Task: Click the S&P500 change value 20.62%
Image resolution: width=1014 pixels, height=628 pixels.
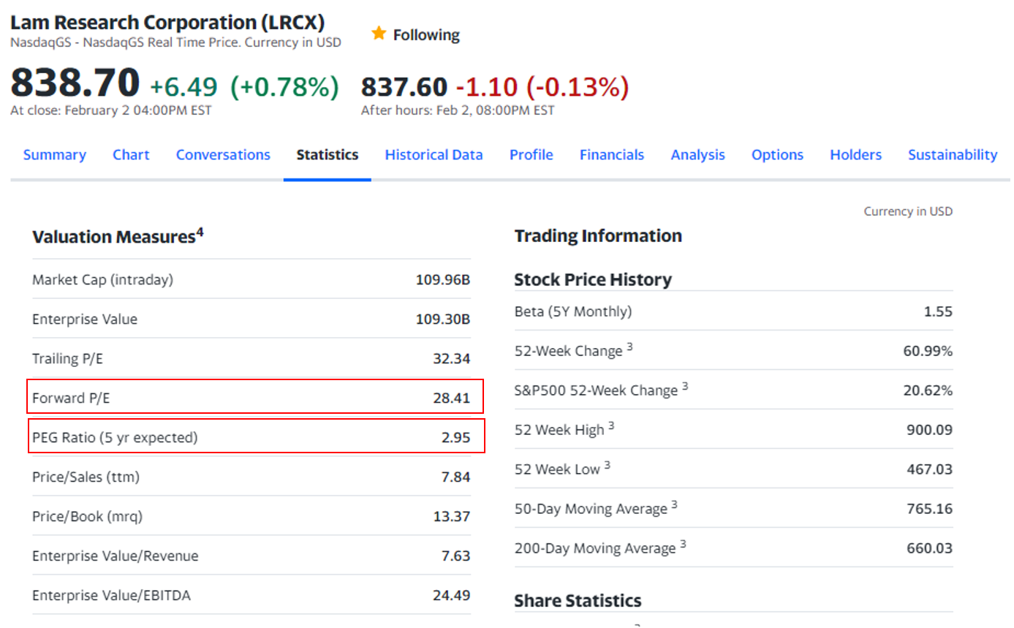Action: pos(928,390)
